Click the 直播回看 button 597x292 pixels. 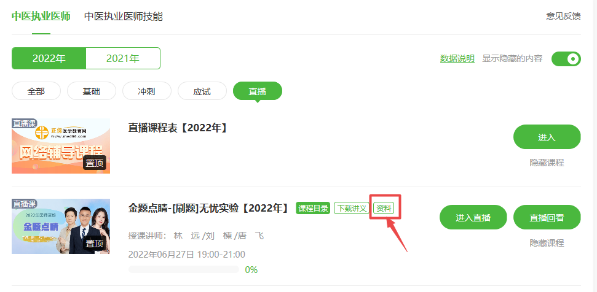pyautogui.click(x=547, y=218)
